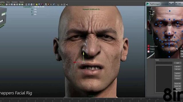Click the Y 72% value readout
The image size is (183, 102).
35,12
